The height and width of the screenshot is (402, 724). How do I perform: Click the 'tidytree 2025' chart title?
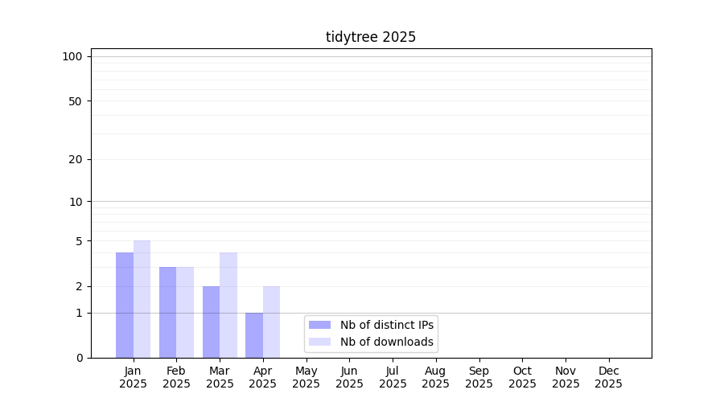pyautogui.click(x=371, y=37)
